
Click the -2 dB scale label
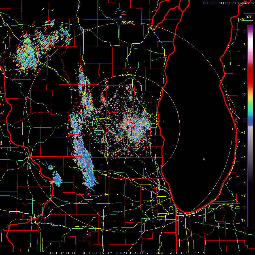(x=243, y=145)
